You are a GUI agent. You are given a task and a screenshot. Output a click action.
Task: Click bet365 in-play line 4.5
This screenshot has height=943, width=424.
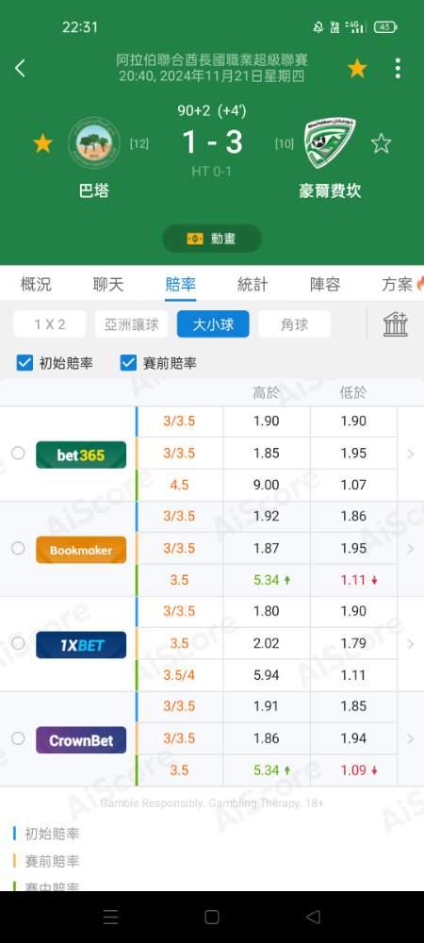(x=179, y=485)
